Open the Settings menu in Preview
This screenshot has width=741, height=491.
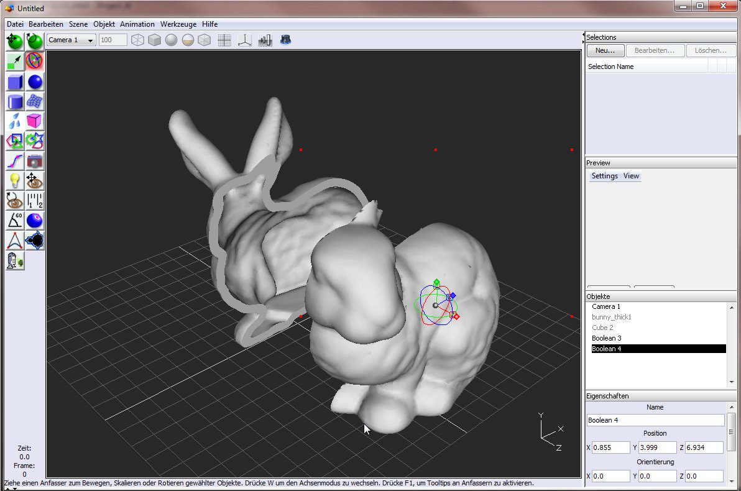pos(604,176)
